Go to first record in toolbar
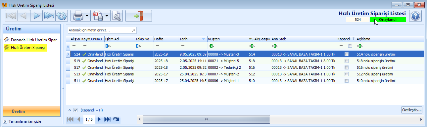The width and height of the screenshot is (427, 127). (11, 16)
